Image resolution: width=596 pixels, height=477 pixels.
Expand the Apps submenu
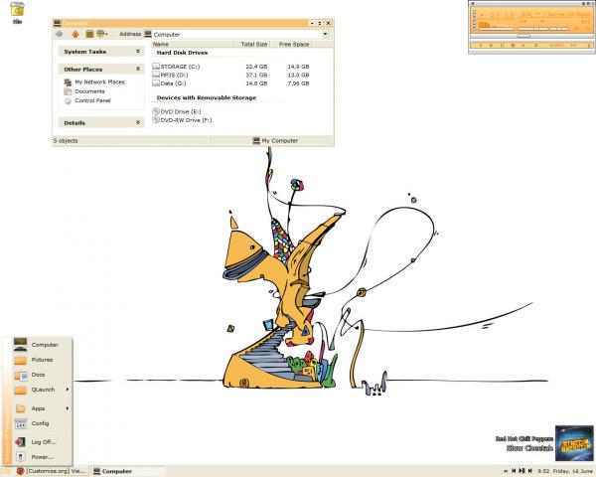[42, 408]
